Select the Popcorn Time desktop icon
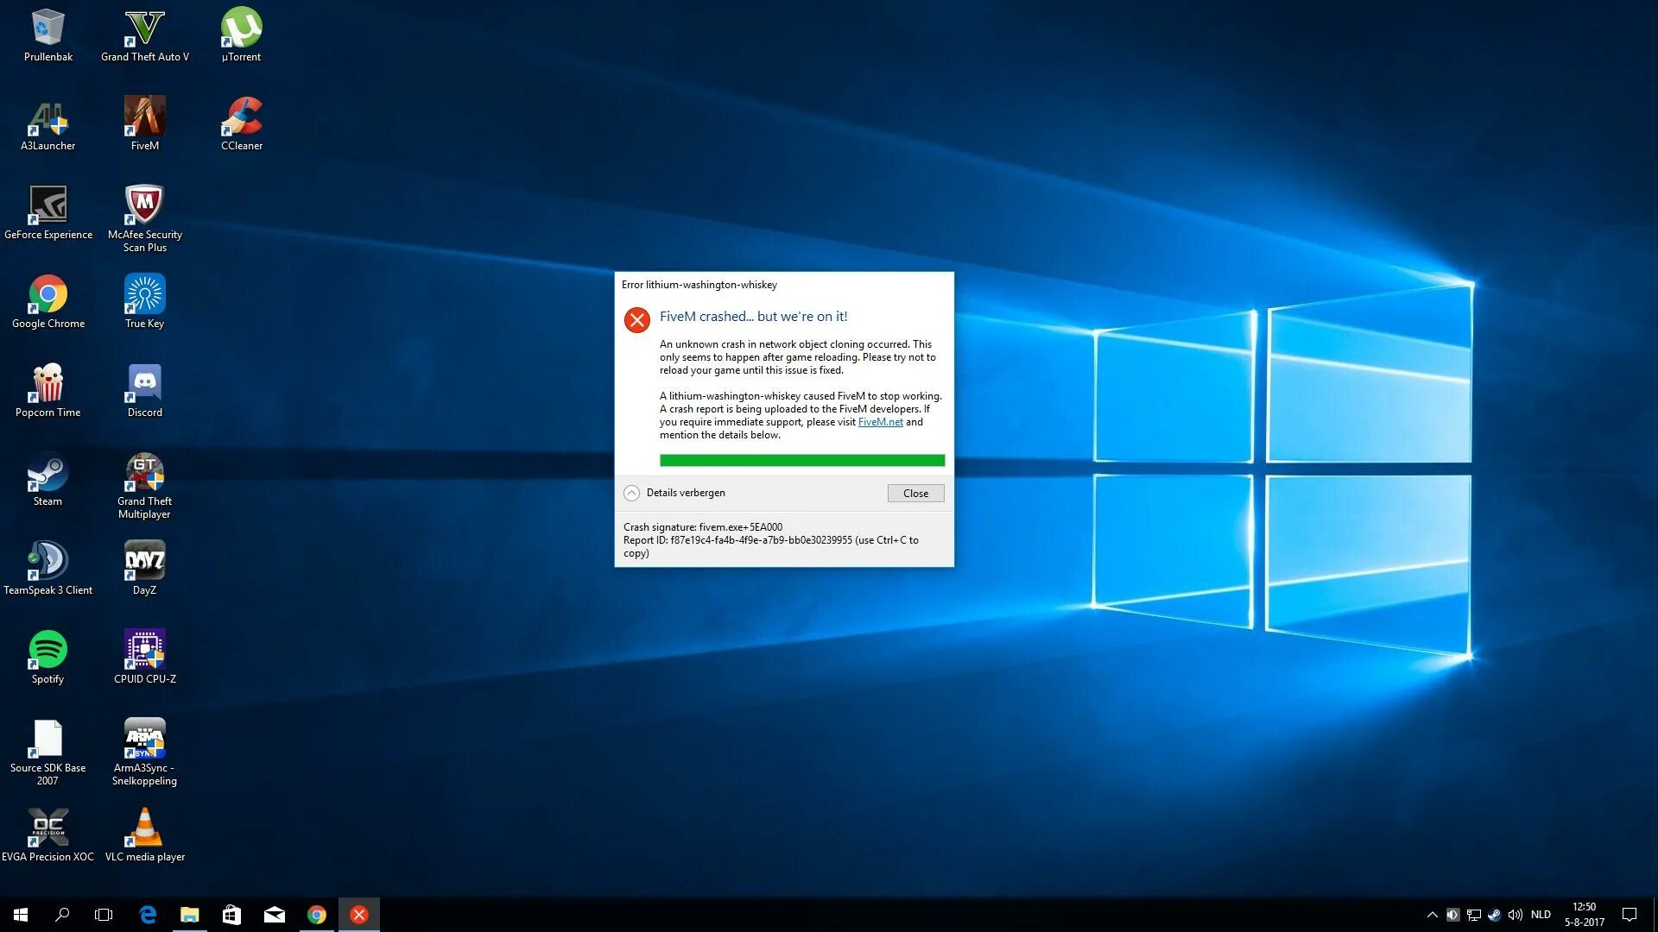 pos(47,392)
